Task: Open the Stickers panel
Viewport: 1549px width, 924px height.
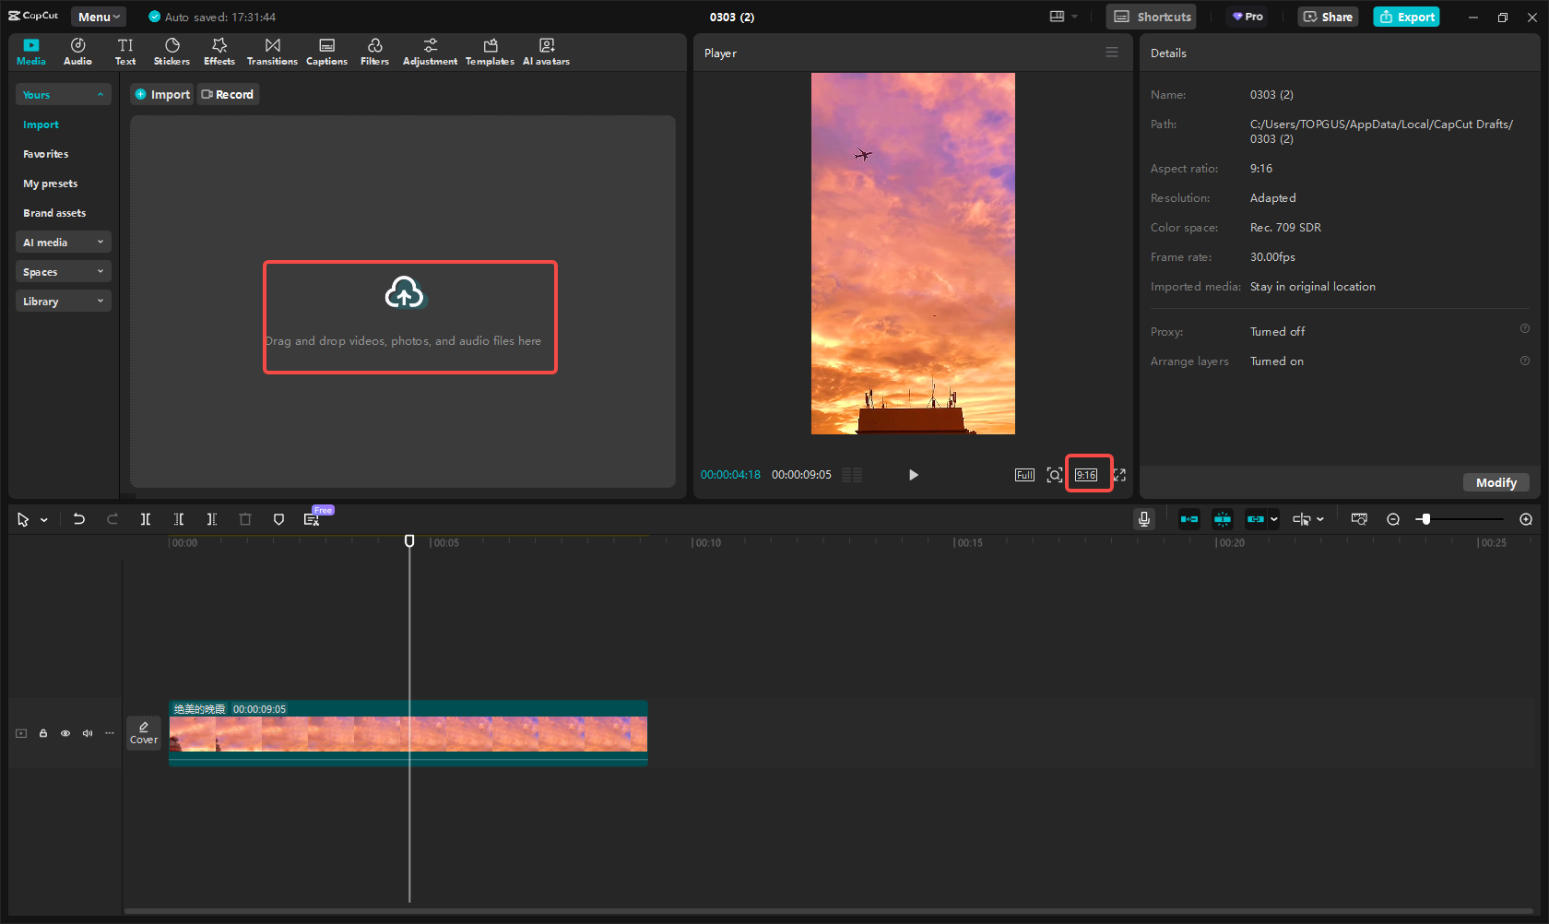Action: pyautogui.click(x=171, y=52)
